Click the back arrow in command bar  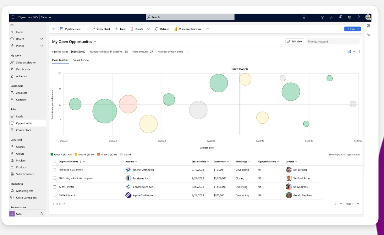pos(54,29)
